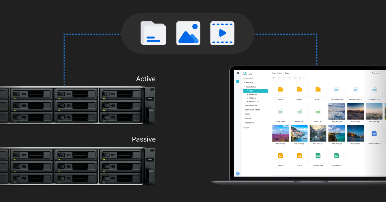Add a new label with plus icon
This screenshot has height=202, width=386.
[x=266, y=128]
